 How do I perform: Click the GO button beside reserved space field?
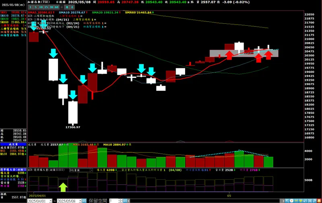click(125, 201)
